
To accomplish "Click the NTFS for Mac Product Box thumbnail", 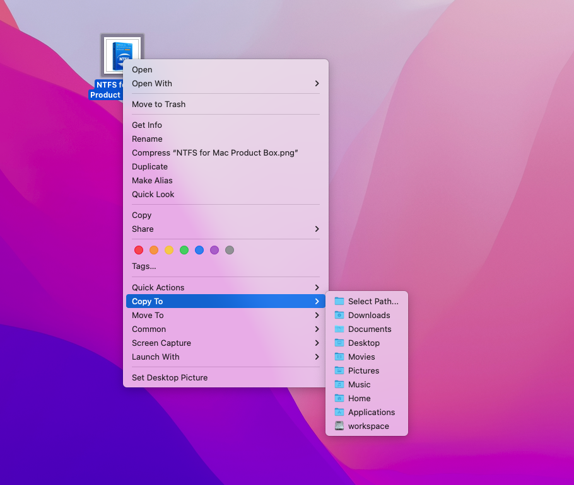I will pos(122,54).
